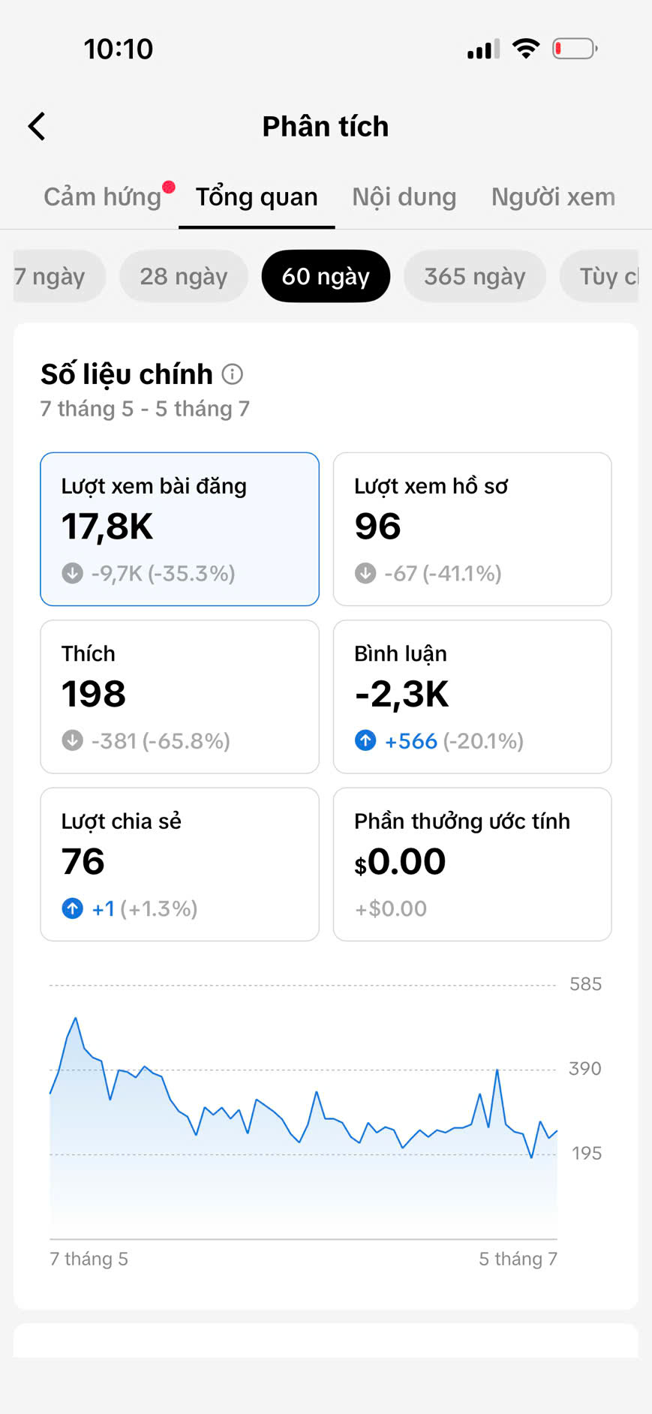652x1414 pixels.
Task: Open the Tùy chỉnh custom range chip
Action: 599,276
